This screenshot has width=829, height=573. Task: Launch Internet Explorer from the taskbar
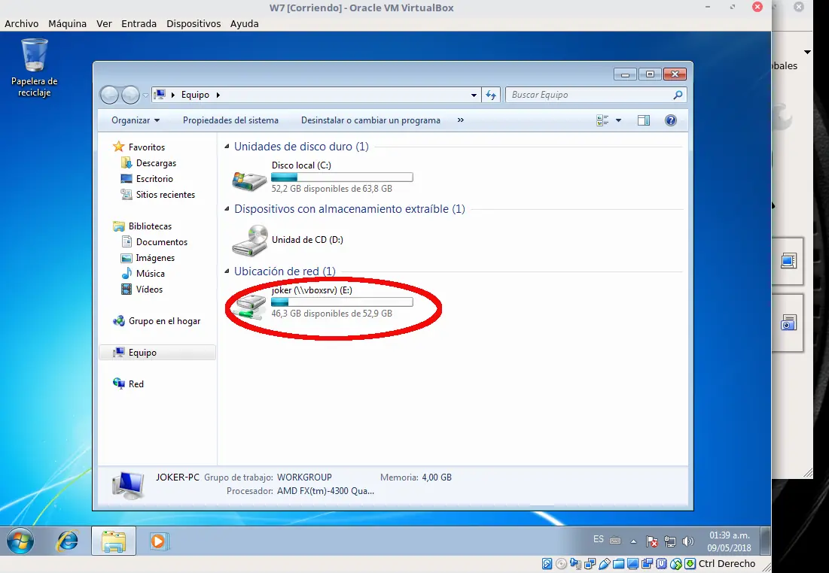[67, 541]
